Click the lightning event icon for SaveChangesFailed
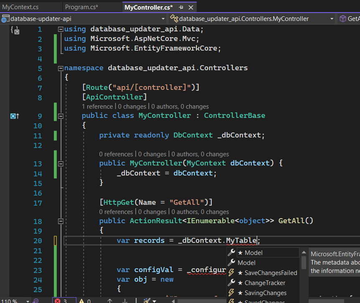Viewport: 360px width, 303px height. pyautogui.click(x=231, y=272)
